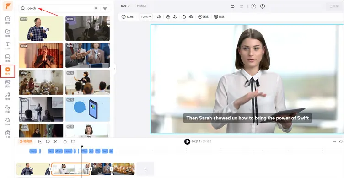This screenshot has width=344, height=178.
Task: Expand the 16:9 aspect ratio dropdown
Action: click(x=125, y=6)
